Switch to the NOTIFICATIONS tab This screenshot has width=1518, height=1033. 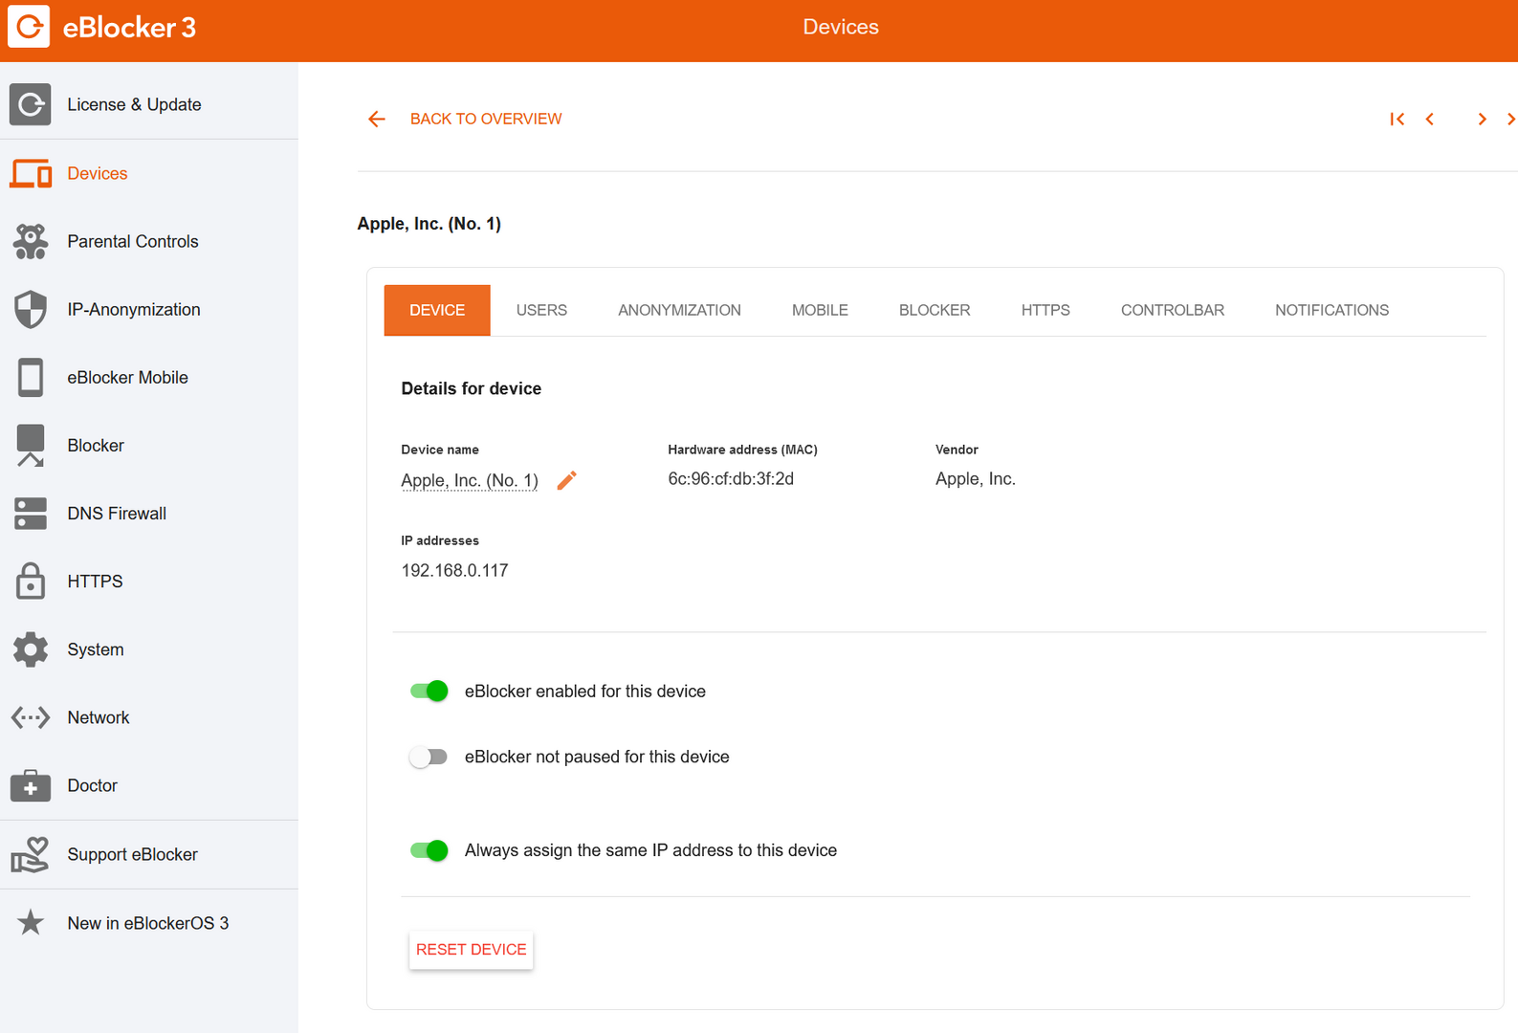click(x=1331, y=310)
